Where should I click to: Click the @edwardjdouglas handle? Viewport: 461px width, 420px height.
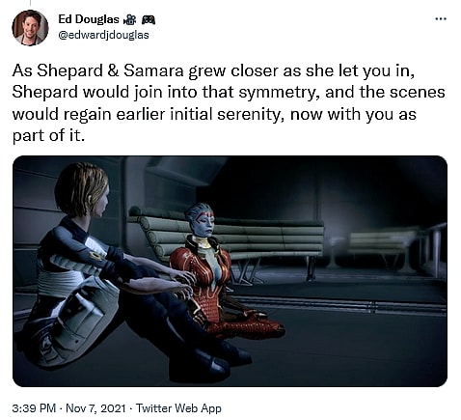(103, 35)
